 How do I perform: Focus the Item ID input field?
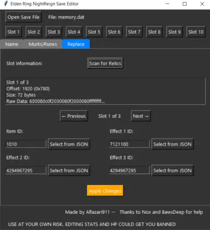pos(26,144)
